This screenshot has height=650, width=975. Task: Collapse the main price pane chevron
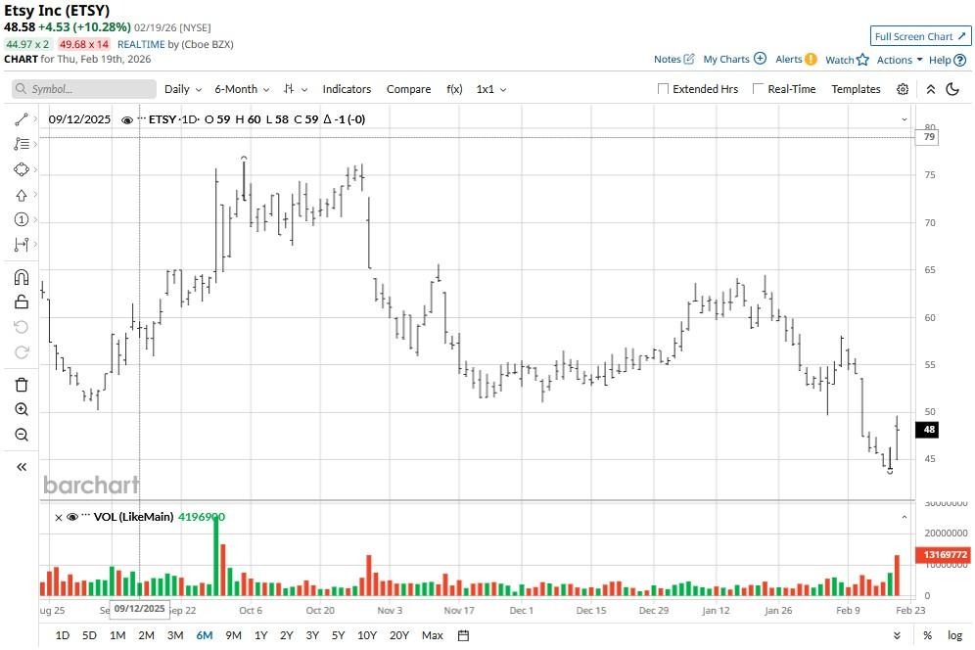tap(905, 119)
